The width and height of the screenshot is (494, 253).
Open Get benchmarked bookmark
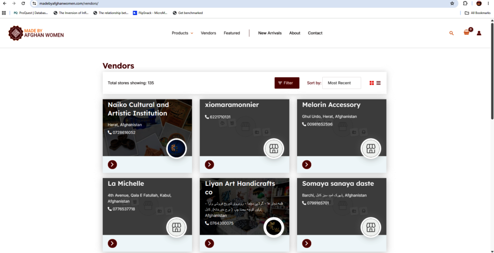[188, 13]
